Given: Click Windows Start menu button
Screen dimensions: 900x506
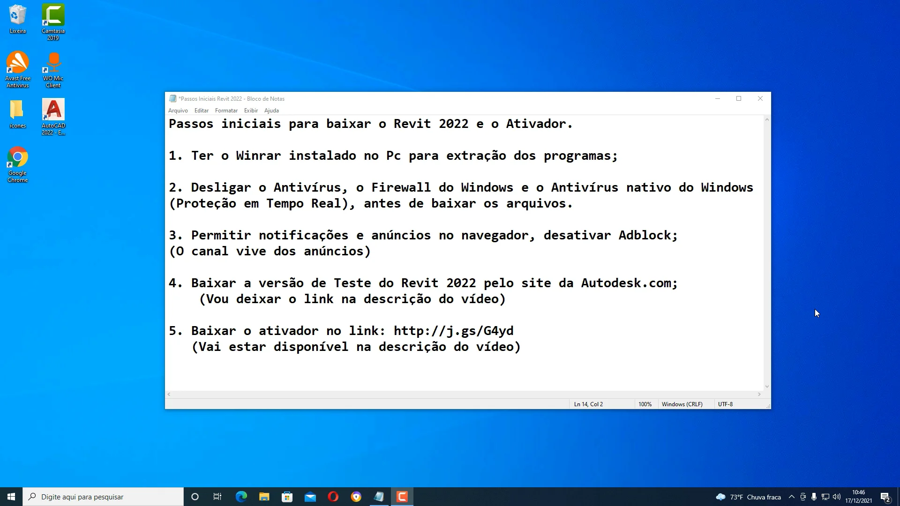Looking at the screenshot, I should tap(11, 497).
